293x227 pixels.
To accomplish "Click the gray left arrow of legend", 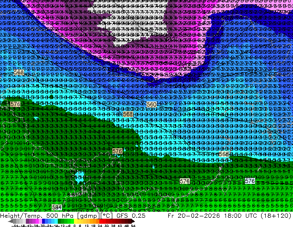I will (10, 221).
